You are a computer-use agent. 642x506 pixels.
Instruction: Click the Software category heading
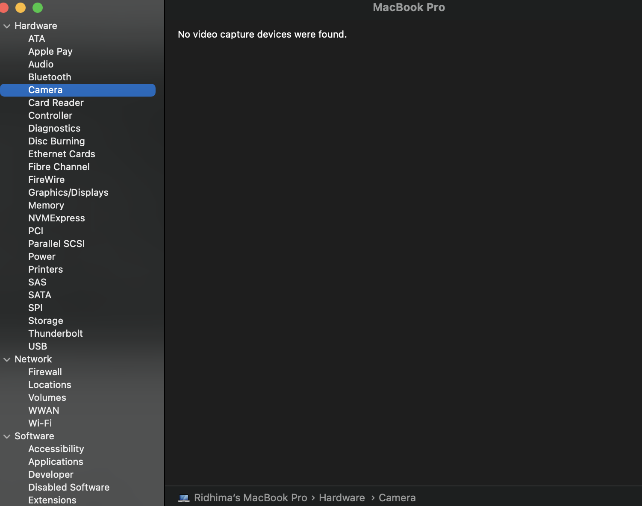click(x=35, y=436)
